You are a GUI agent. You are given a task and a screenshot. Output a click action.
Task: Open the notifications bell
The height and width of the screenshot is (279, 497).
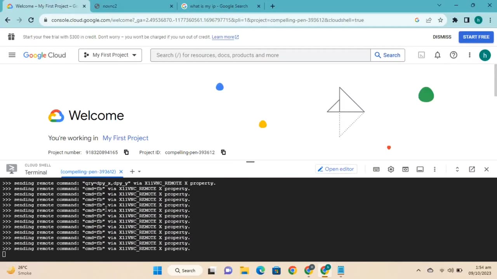coord(438,55)
